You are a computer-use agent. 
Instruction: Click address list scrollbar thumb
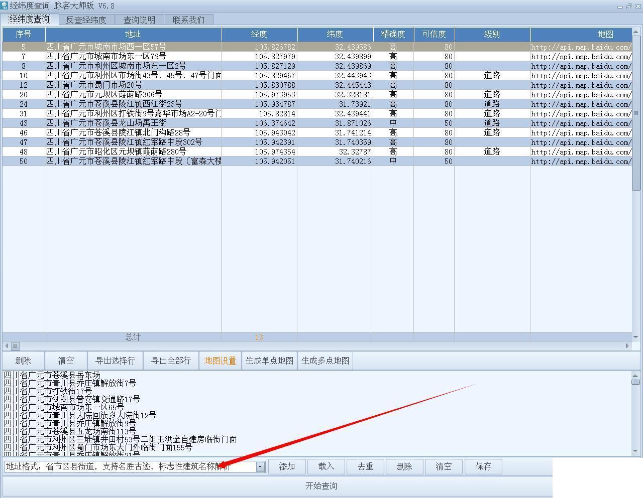(636, 382)
